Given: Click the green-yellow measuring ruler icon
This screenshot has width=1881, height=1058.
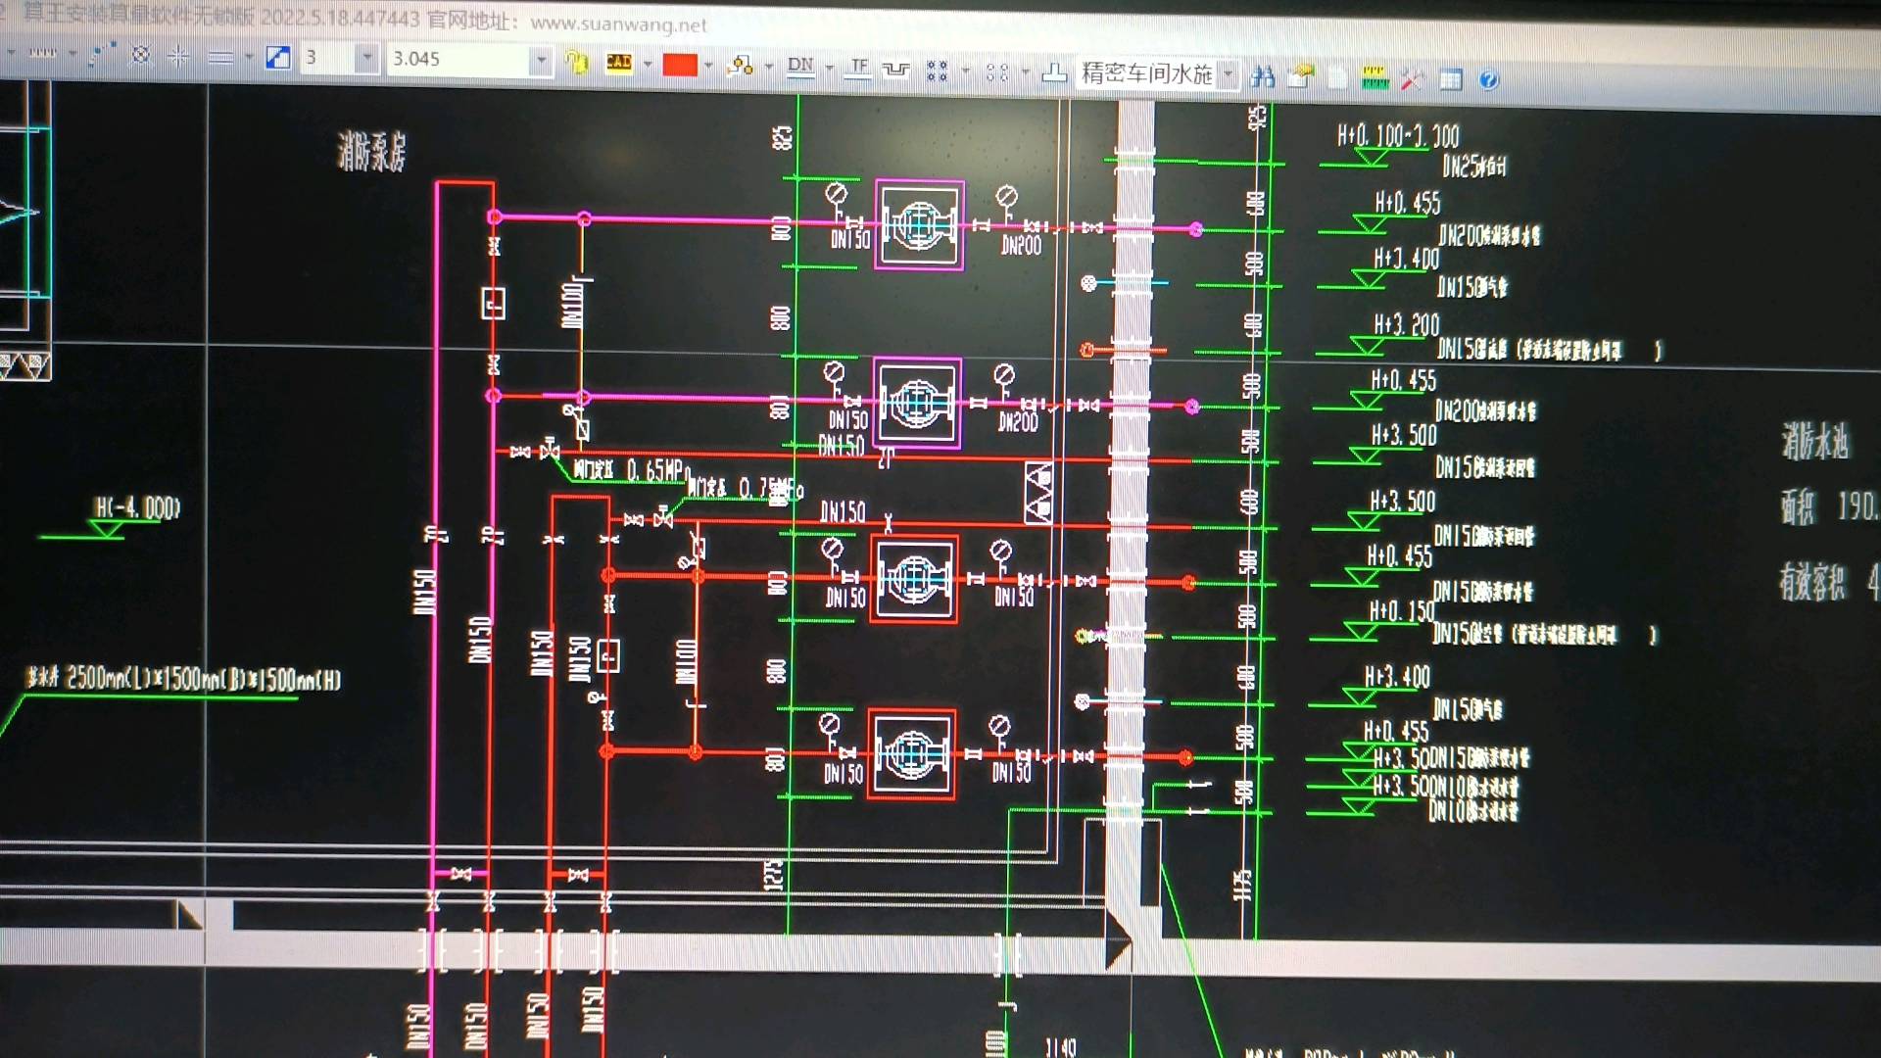Looking at the screenshot, I should 1375,78.
